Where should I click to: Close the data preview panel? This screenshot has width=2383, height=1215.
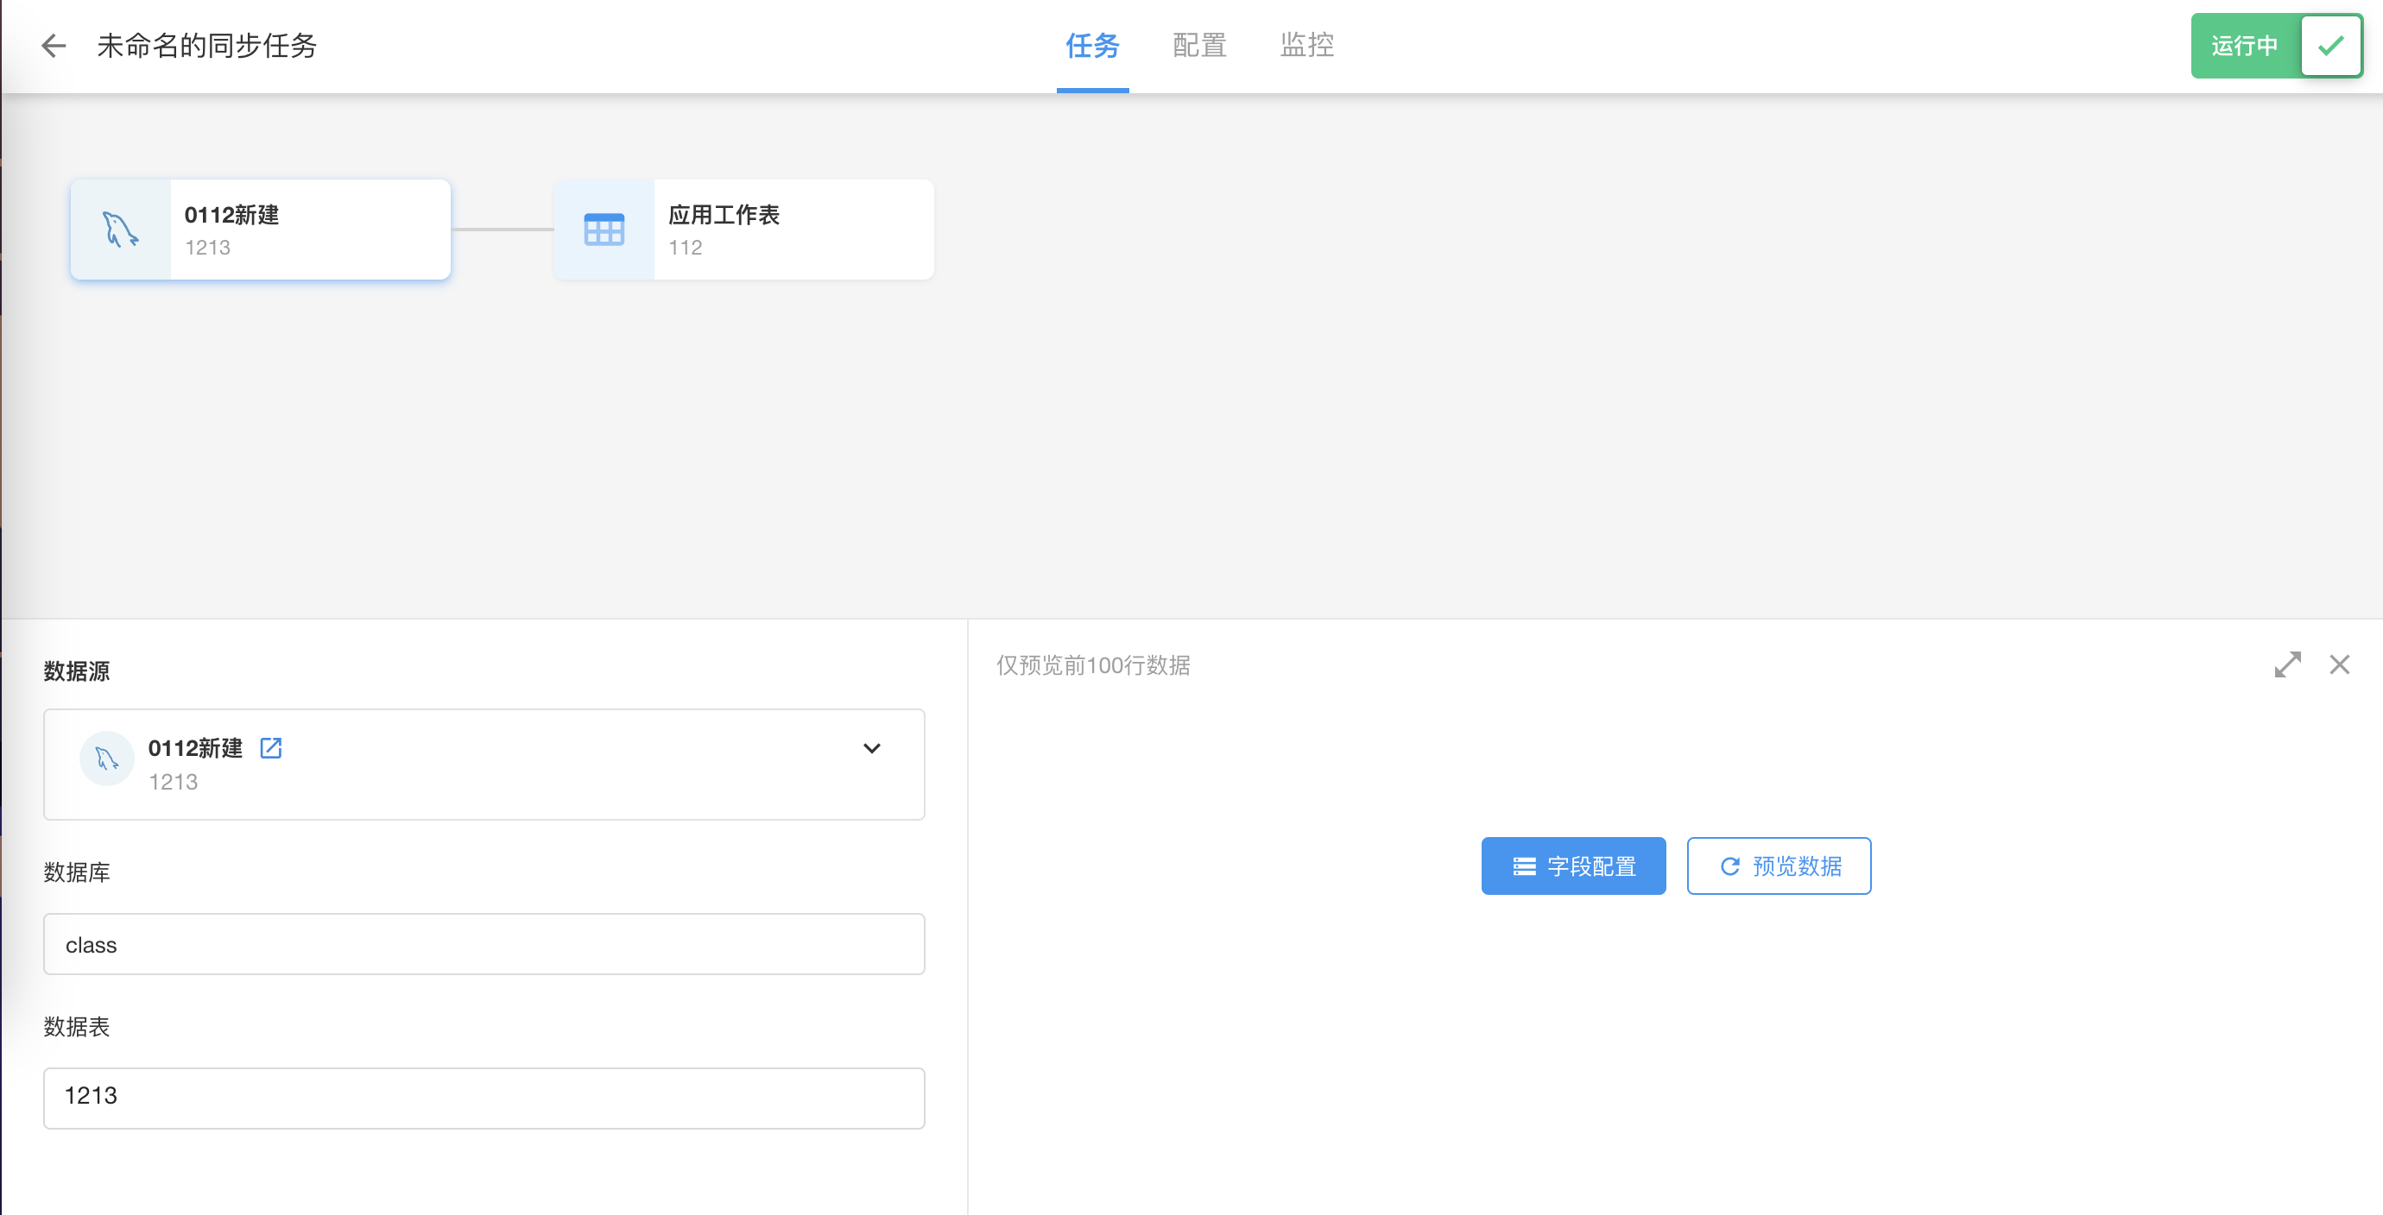click(x=2340, y=664)
